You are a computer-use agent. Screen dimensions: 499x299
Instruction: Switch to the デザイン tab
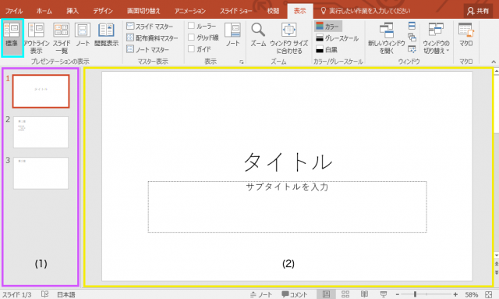[x=102, y=11]
